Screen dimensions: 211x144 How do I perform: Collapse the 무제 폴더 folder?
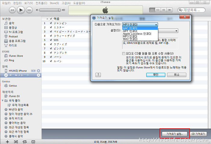click(2, 101)
